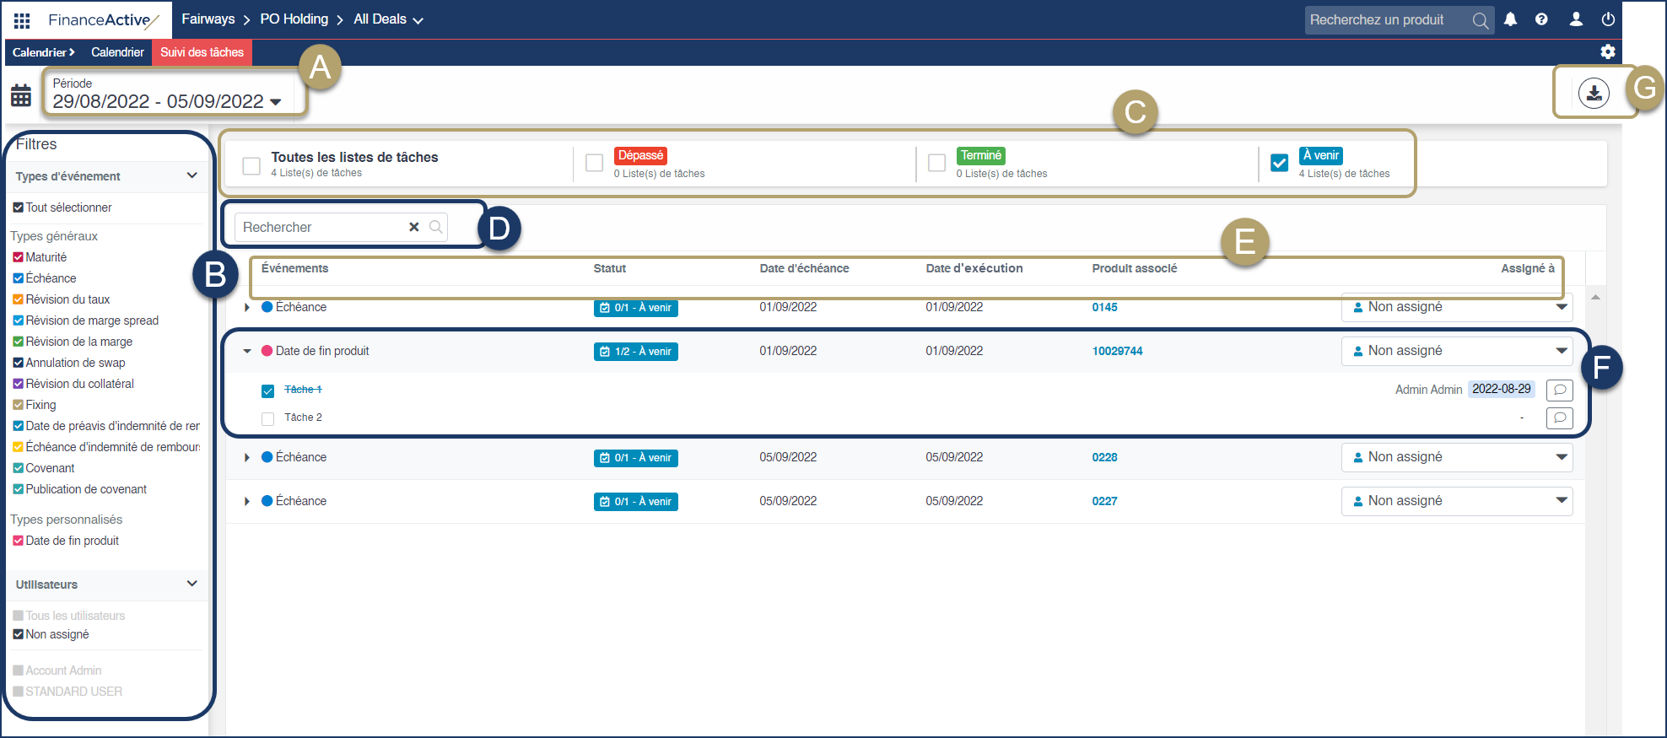Click the 0/1 - À venir badge for 0228

tap(635, 458)
